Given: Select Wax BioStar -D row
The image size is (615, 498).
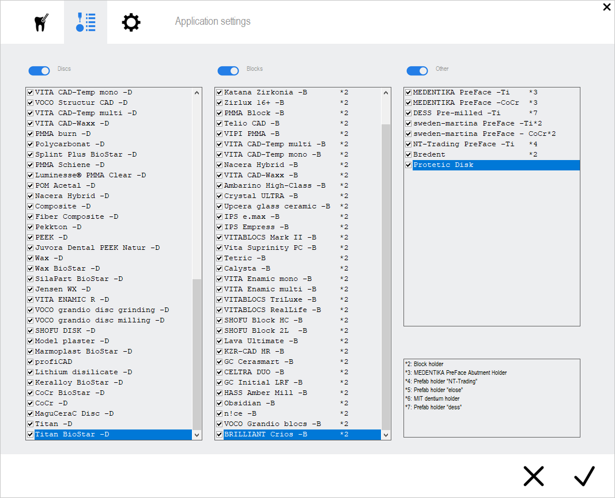Looking at the screenshot, I should pyautogui.click(x=110, y=268).
